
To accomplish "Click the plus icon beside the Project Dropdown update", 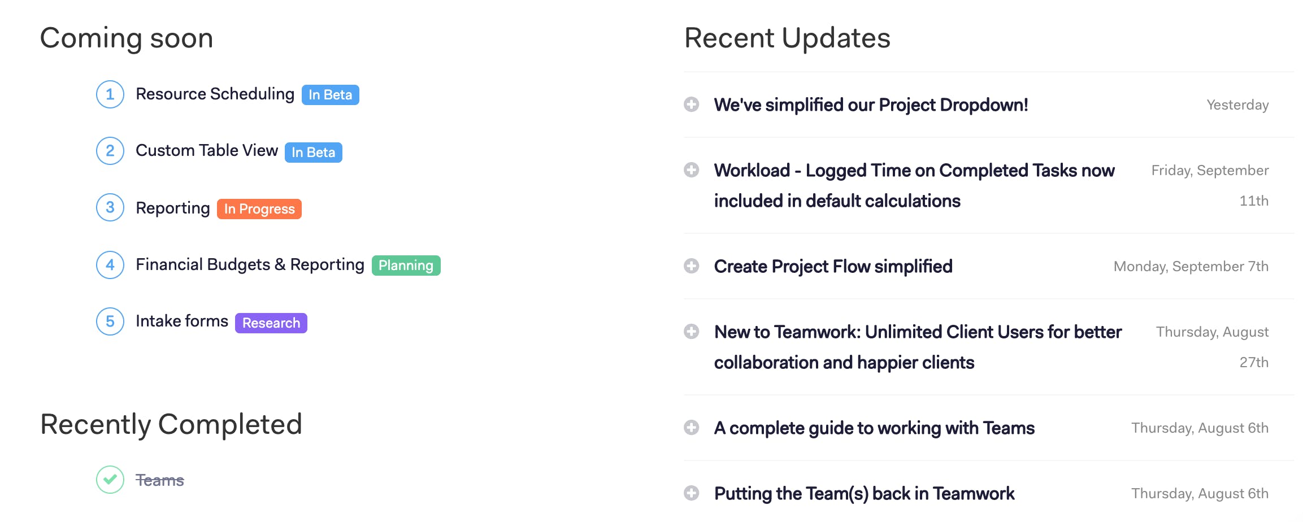I will tap(692, 105).
